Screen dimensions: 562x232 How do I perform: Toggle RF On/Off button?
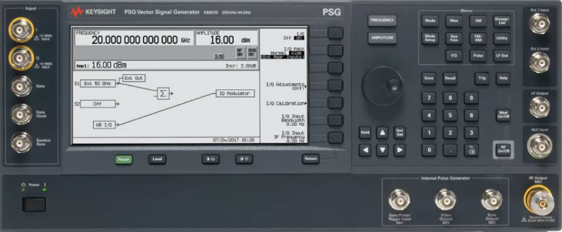tap(503, 149)
